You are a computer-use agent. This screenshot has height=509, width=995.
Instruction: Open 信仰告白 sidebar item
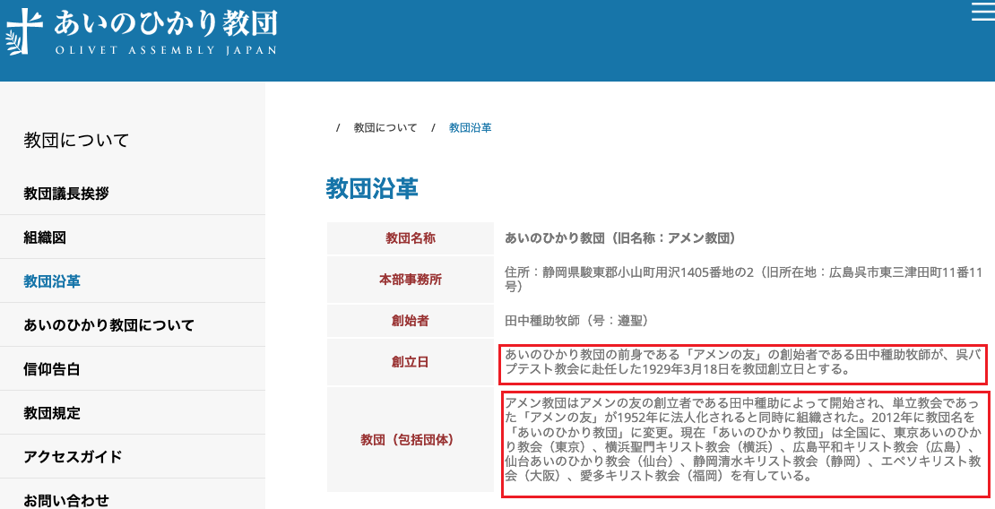pyautogui.click(x=52, y=368)
